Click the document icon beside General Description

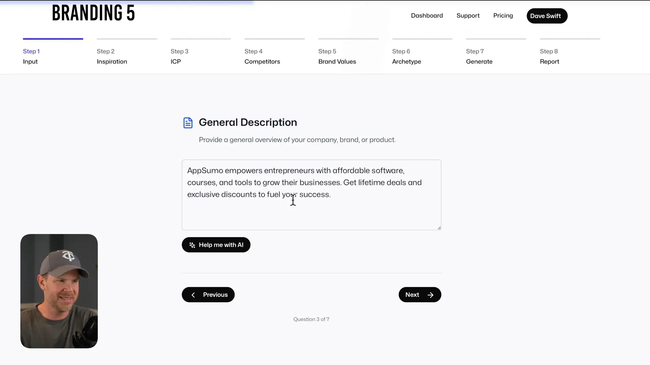(188, 123)
